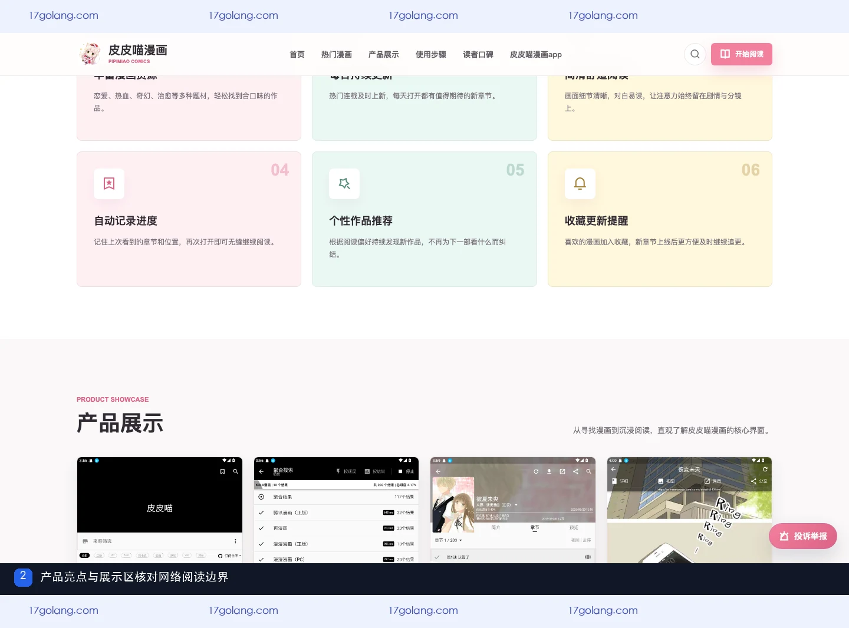849x628 pixels.
Task: Click the 05 number on the green card
Action: coord(515,170)
